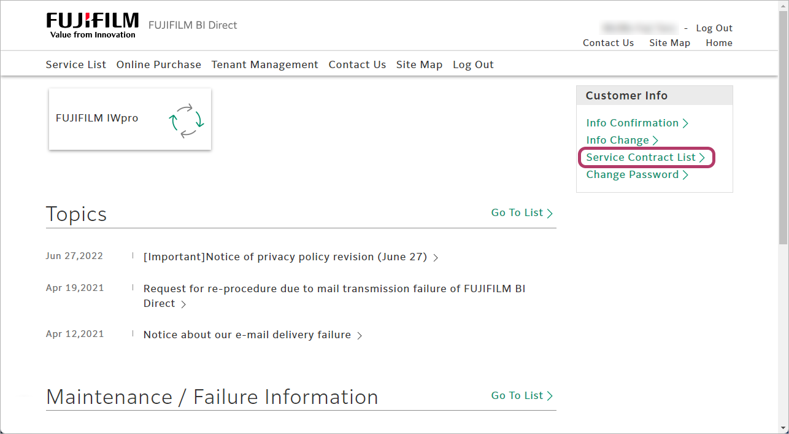Open Tenant Management from navigation bar

coord(264,64)
